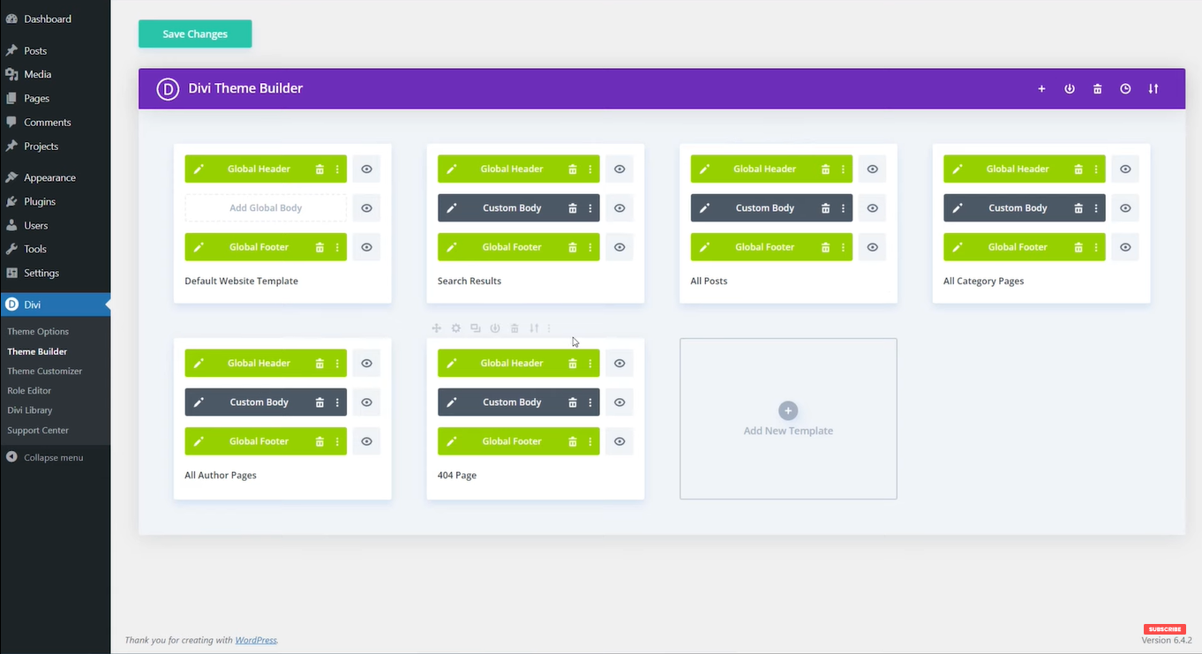Image resolution: width=1202 pixels, height=654 pixels.
Task: Hide Custom Body in All Category Pages
Action: click(x=1125, y=208)
